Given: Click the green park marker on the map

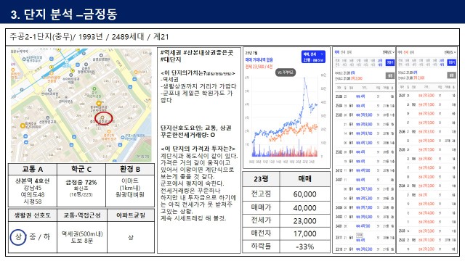Looking at the screenshot, I should coord(94,88).
